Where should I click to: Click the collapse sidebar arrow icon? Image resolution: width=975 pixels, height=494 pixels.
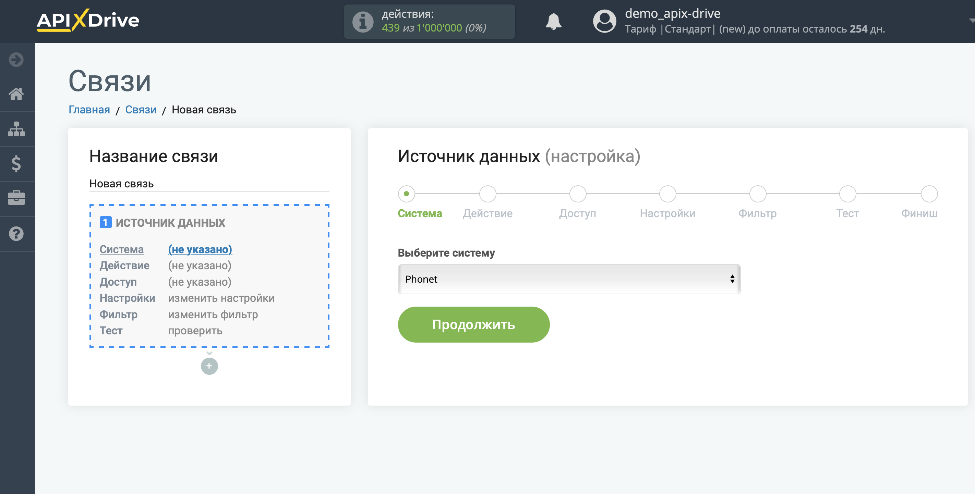point(16,59)
